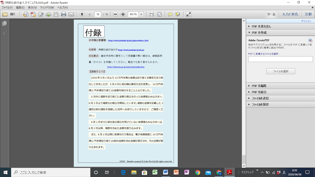The image size is (315, 177).
Task: Open the ツール pane tab
Action: [x=271, y=14]
